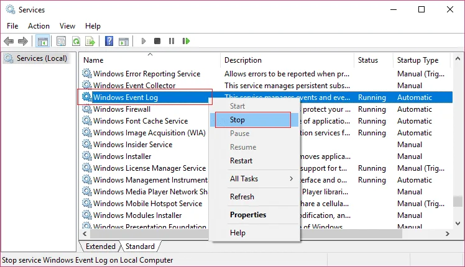
Task: Click the Stop Service square icon
Action: 157,41
